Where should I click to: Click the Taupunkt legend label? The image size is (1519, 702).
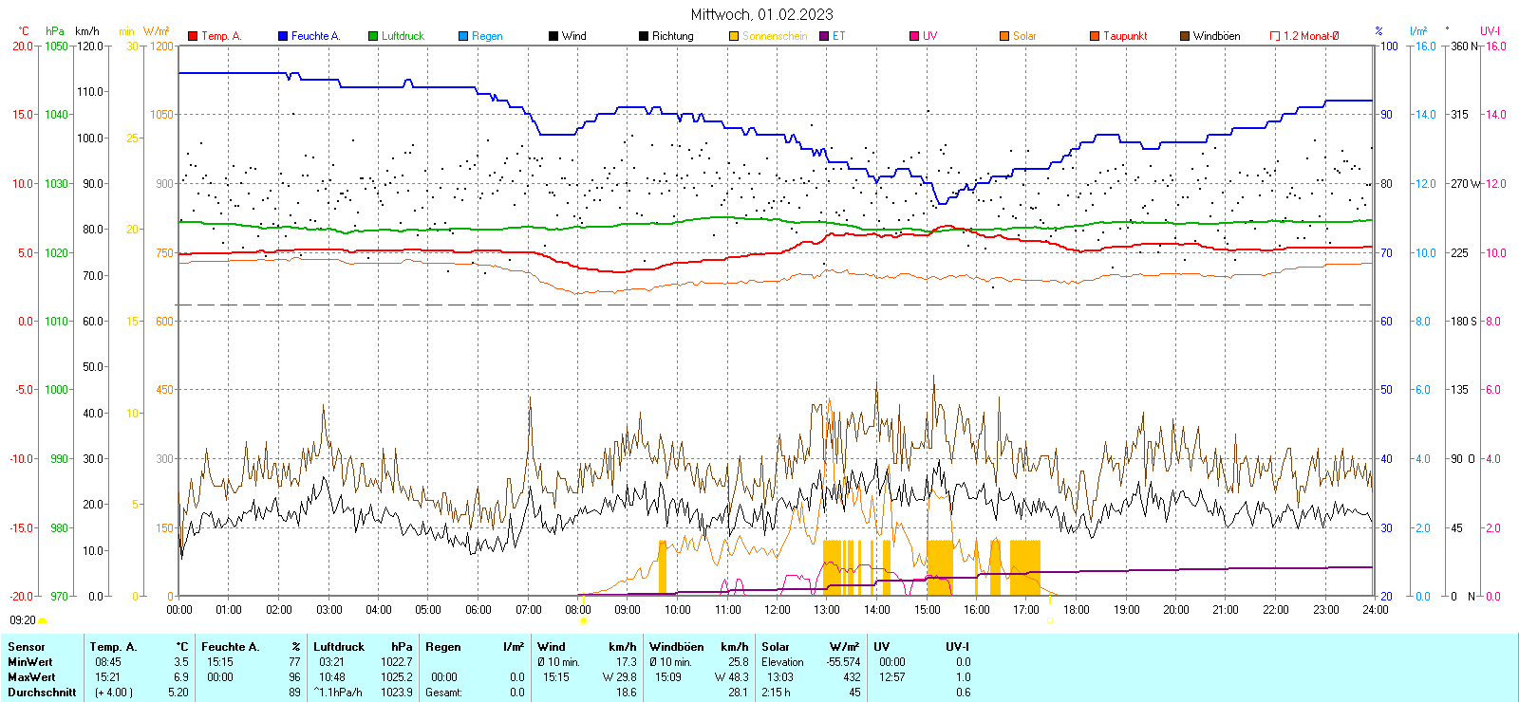(1125, 36)
